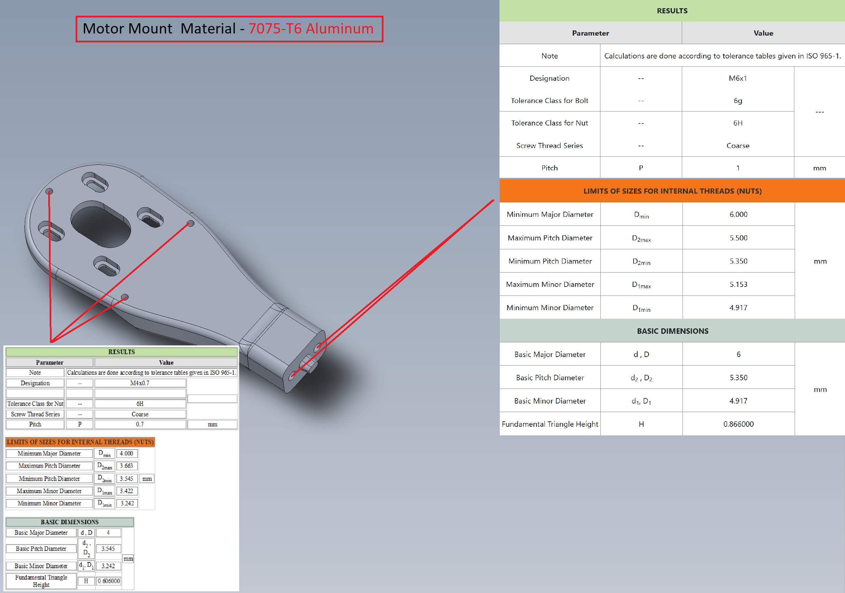
Task: Click the Motor Mount Material title box
Action: (229, 29)
